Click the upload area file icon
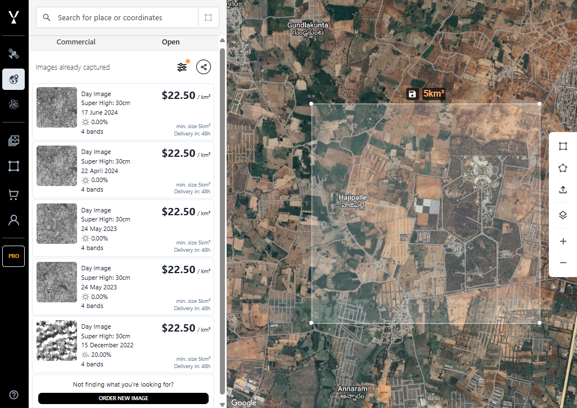This screenshot has width=577, height=408. (x=563, y=190)
